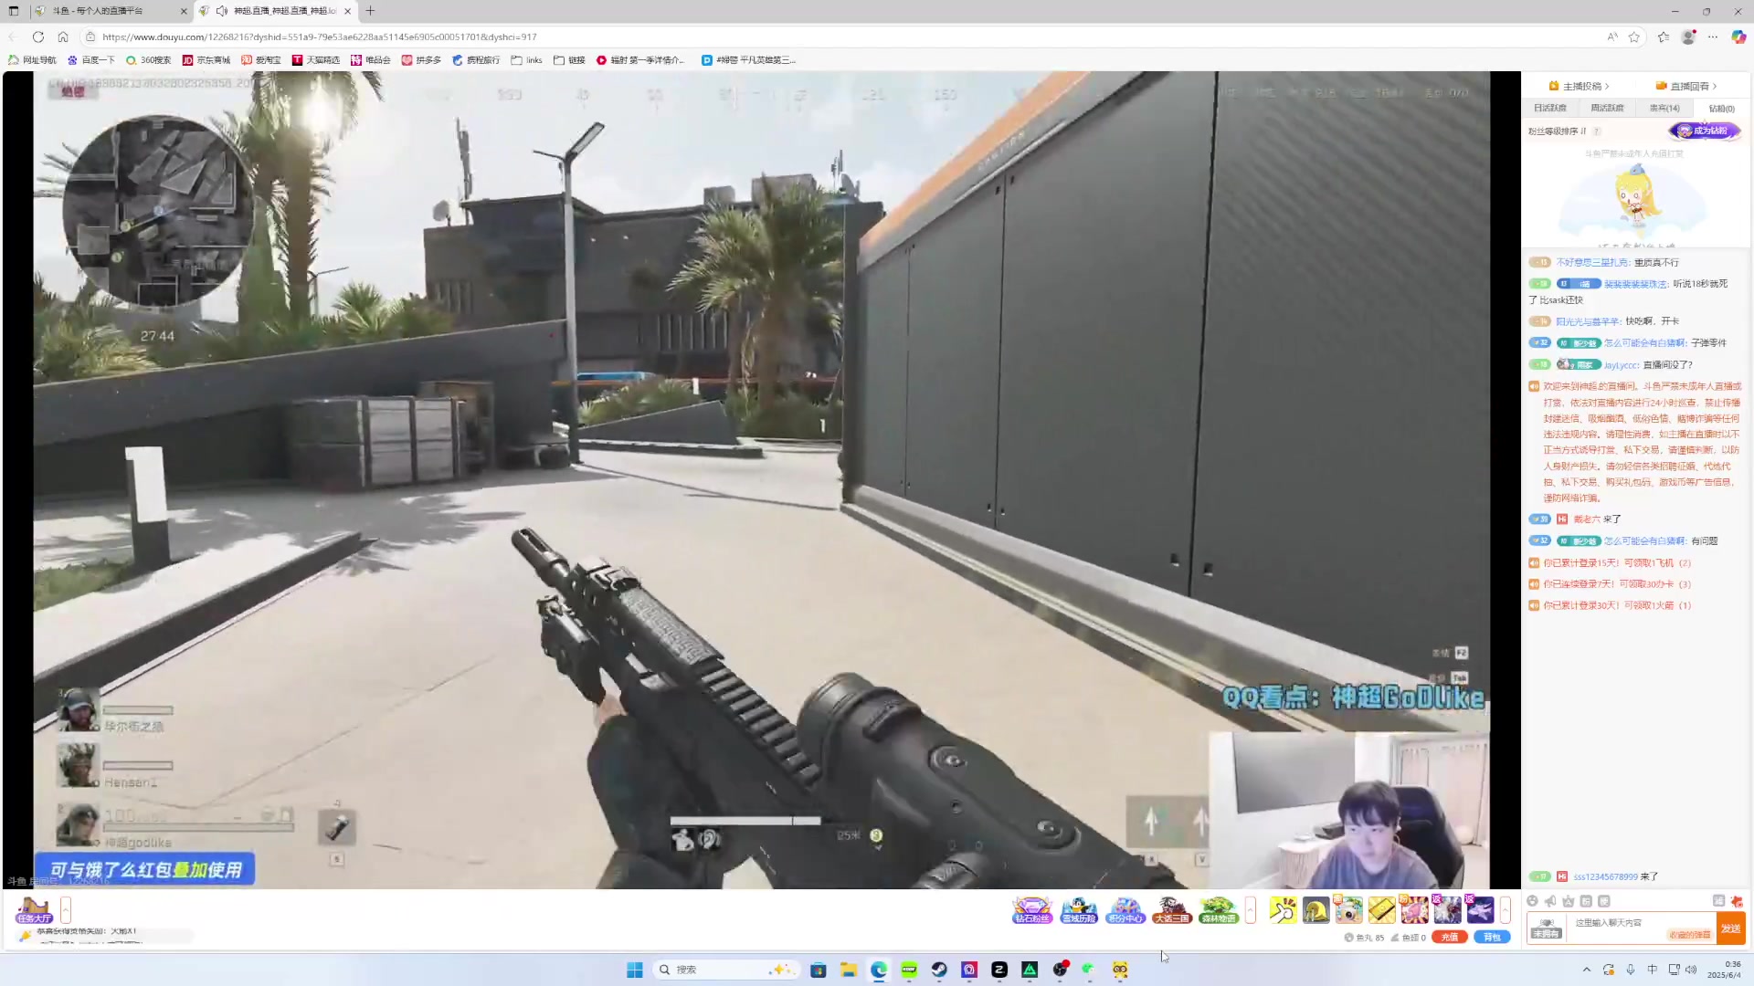Viewport: 1754px width, 986px height.
Task: Open the 积分中心 icon
Action: pyautogui.click(x=1125, y=910)
